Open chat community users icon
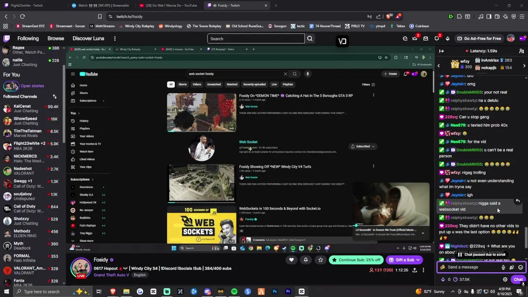 pyautogui.click(x=521, y=51)
